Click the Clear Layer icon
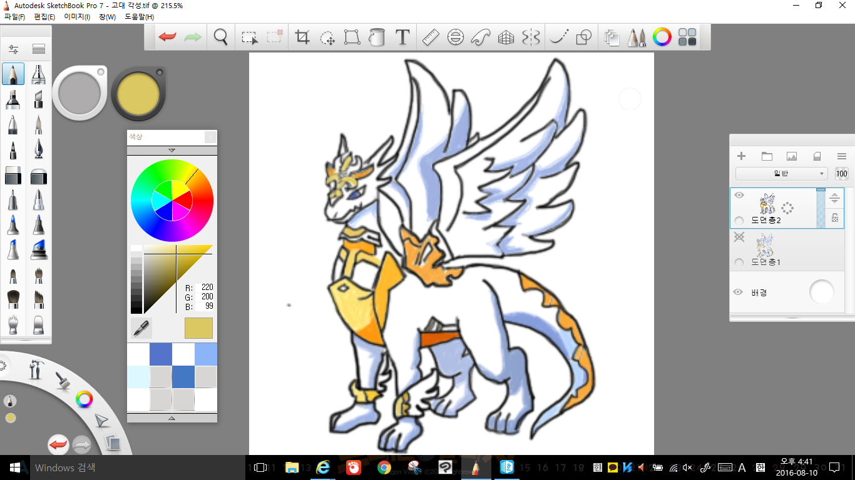The height and width of the screenshot is (480, 855). [817, 156]
